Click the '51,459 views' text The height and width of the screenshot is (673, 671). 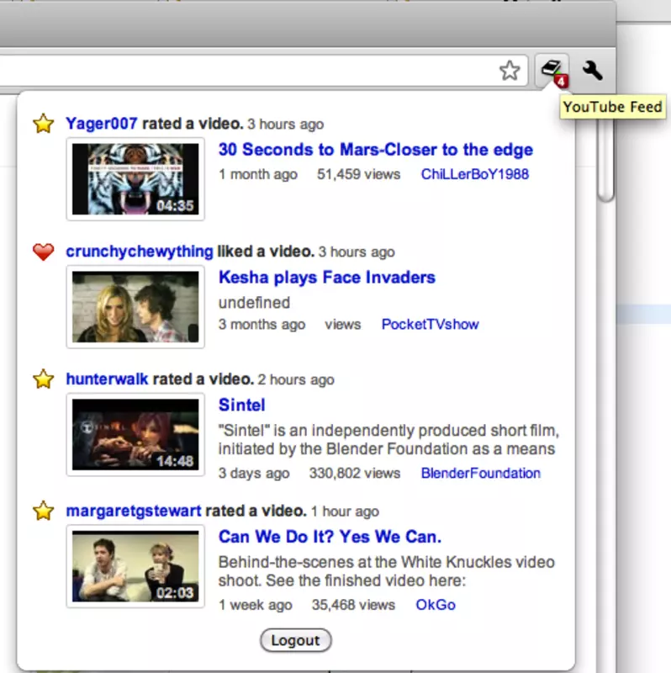coord(358,174)
